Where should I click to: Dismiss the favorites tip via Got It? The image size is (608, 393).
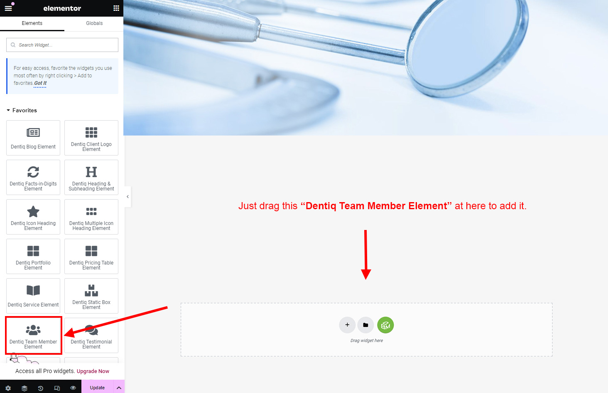[40, 83]
